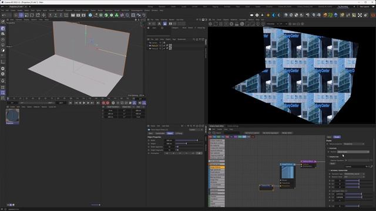
Task: Click the Live Viewer lock resolution icon
Action: click(x=237, y=24)
